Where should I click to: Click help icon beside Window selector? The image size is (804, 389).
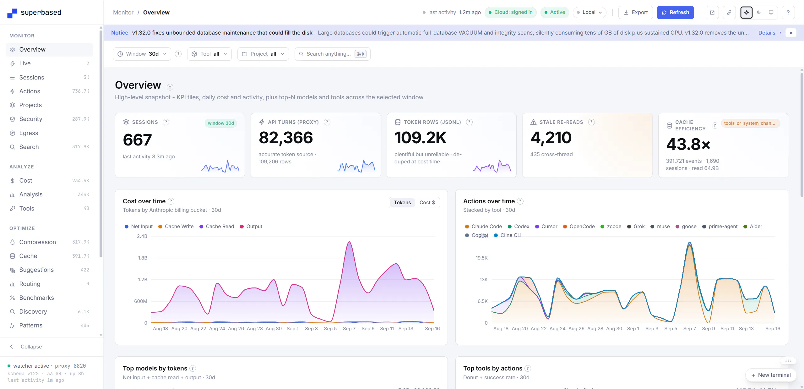(178, 54)
